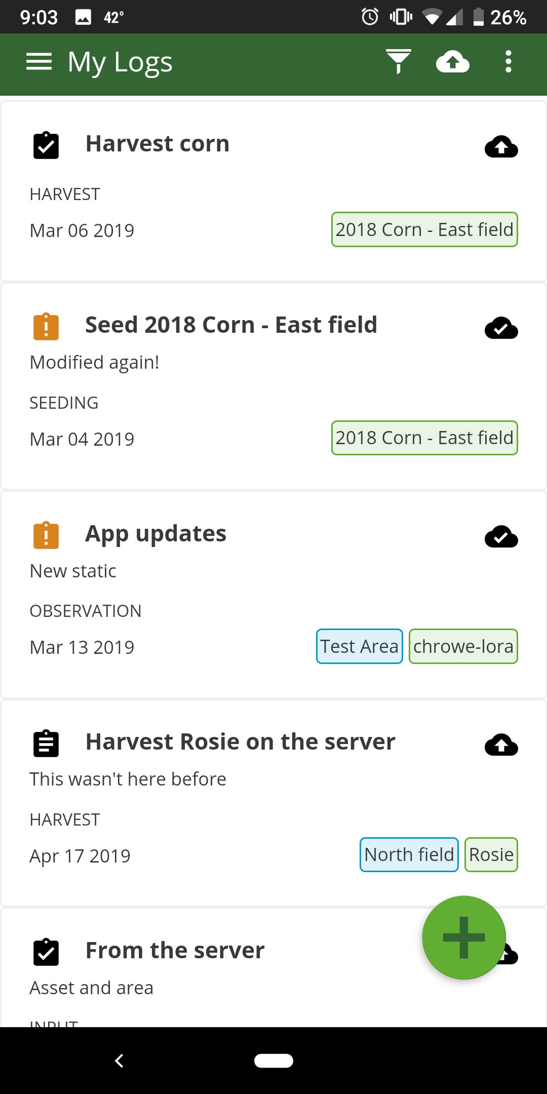This screenshot has width=547, height=1094.
Task: Upload Harvest Rosie on the server log
Action: pos(501,745)
